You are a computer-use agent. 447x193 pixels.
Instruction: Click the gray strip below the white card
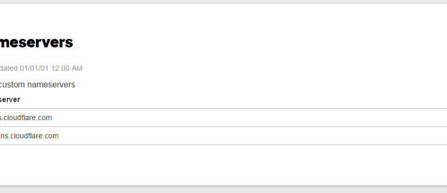(x=223, y=190)
